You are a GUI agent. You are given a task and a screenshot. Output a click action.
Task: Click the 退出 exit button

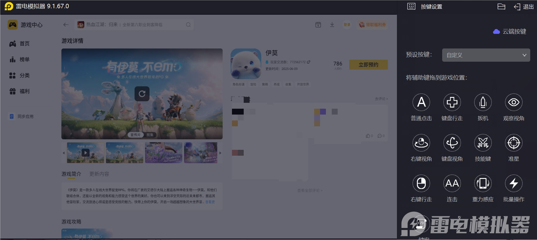(x=524, y=6)
